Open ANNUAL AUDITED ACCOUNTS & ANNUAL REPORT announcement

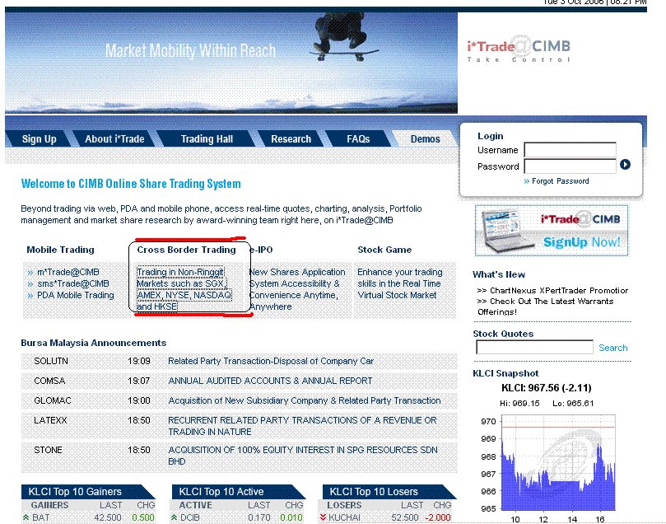click(270, 381)
